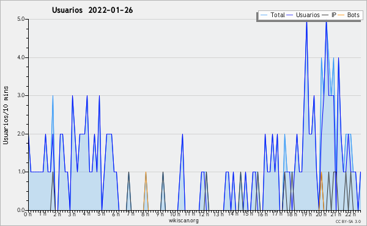
Task: Click the Usuarios legend label
Action: (x=308, y=15)
